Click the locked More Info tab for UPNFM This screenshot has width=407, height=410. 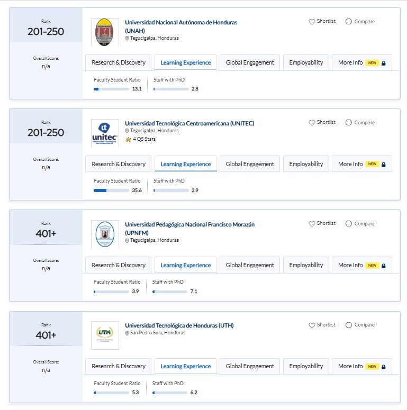click(361, 265)
